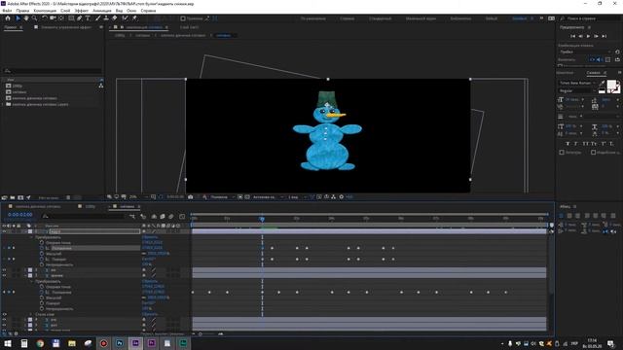Select the Eraser tool
This screenshot has width=623, height=350.
tap(115, 18)
